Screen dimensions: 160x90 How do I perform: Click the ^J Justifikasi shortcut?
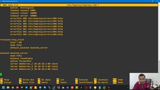pyautogui.click(x=84, y=82)
